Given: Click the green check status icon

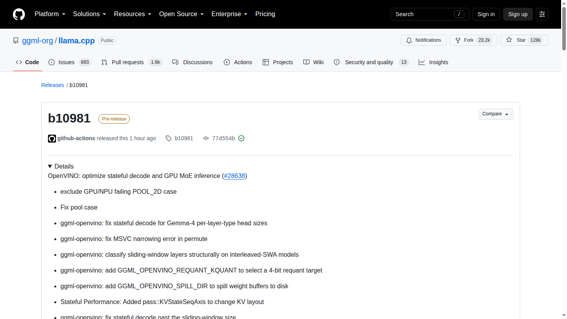Looking at the screenshot, I should coord(241,138).
